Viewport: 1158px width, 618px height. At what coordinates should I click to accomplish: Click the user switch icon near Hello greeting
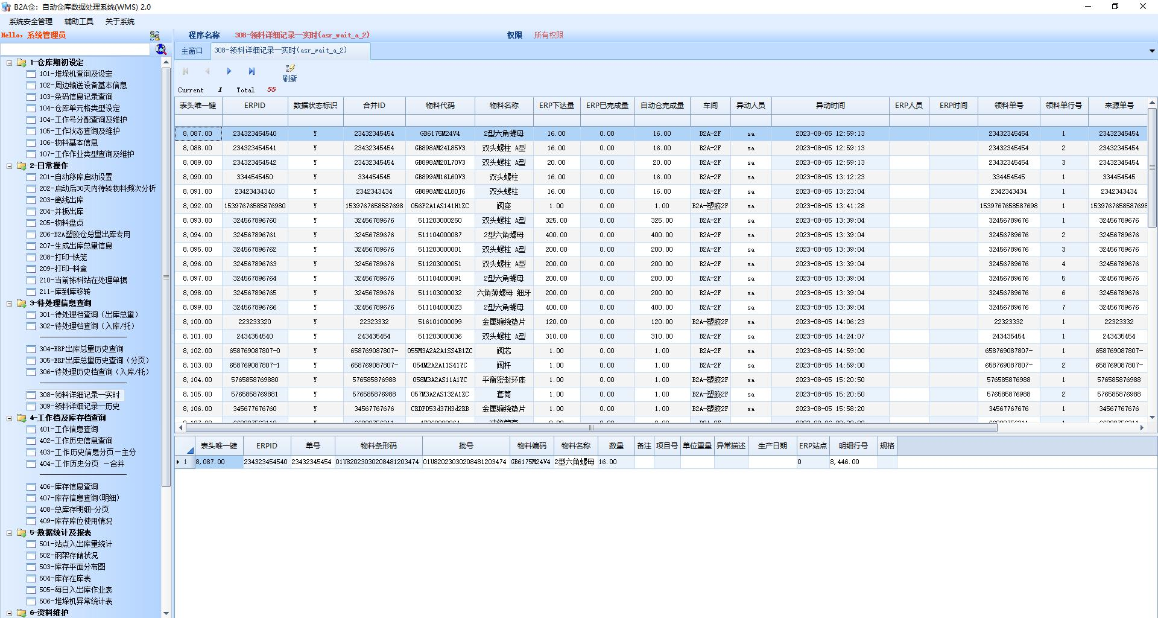pos(155,36)
